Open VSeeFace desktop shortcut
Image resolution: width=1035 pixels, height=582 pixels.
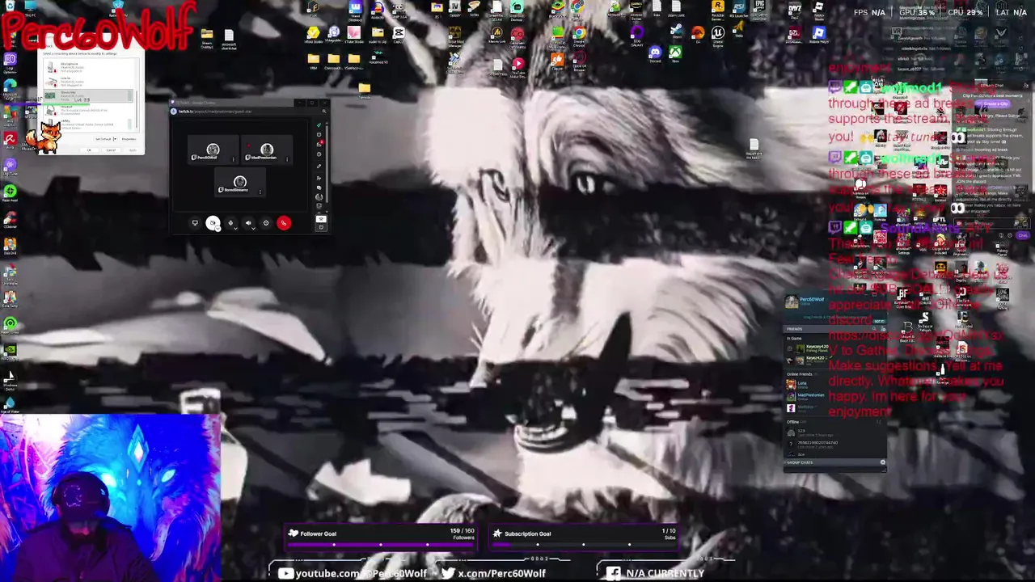353,60
